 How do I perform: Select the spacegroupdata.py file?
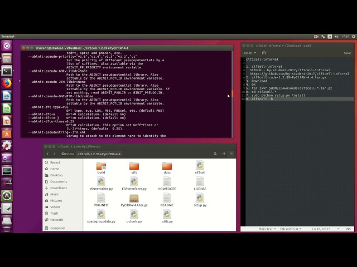(x=101, y=216)
